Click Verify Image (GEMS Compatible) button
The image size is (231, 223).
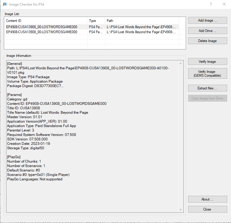pyautogui.click(x=207, y=73)
